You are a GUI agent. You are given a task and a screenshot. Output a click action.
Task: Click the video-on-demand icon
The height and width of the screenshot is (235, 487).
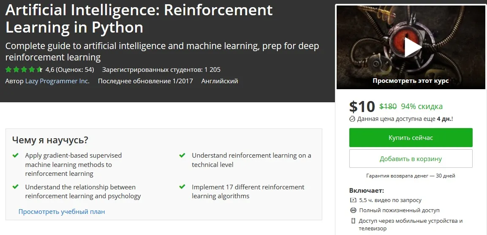[x=353, y=200]
